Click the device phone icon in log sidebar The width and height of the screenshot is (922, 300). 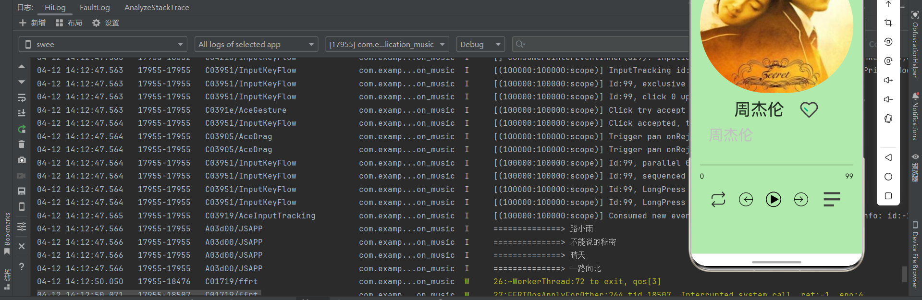(x=22, y=207)
